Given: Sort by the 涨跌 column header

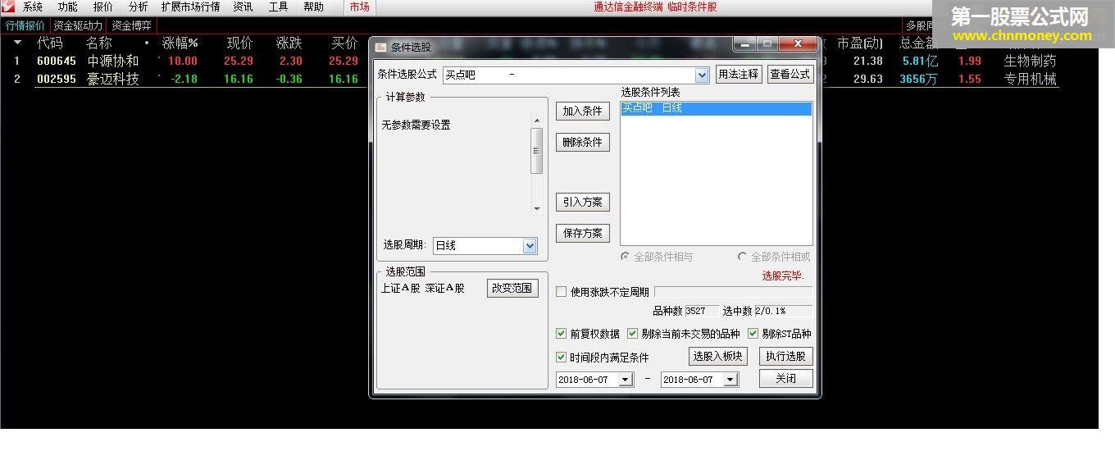Looking at the screenshot, I should [289, 43].
